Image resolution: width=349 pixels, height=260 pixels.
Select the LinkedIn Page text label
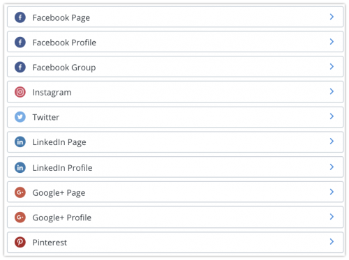click(59, 142)
